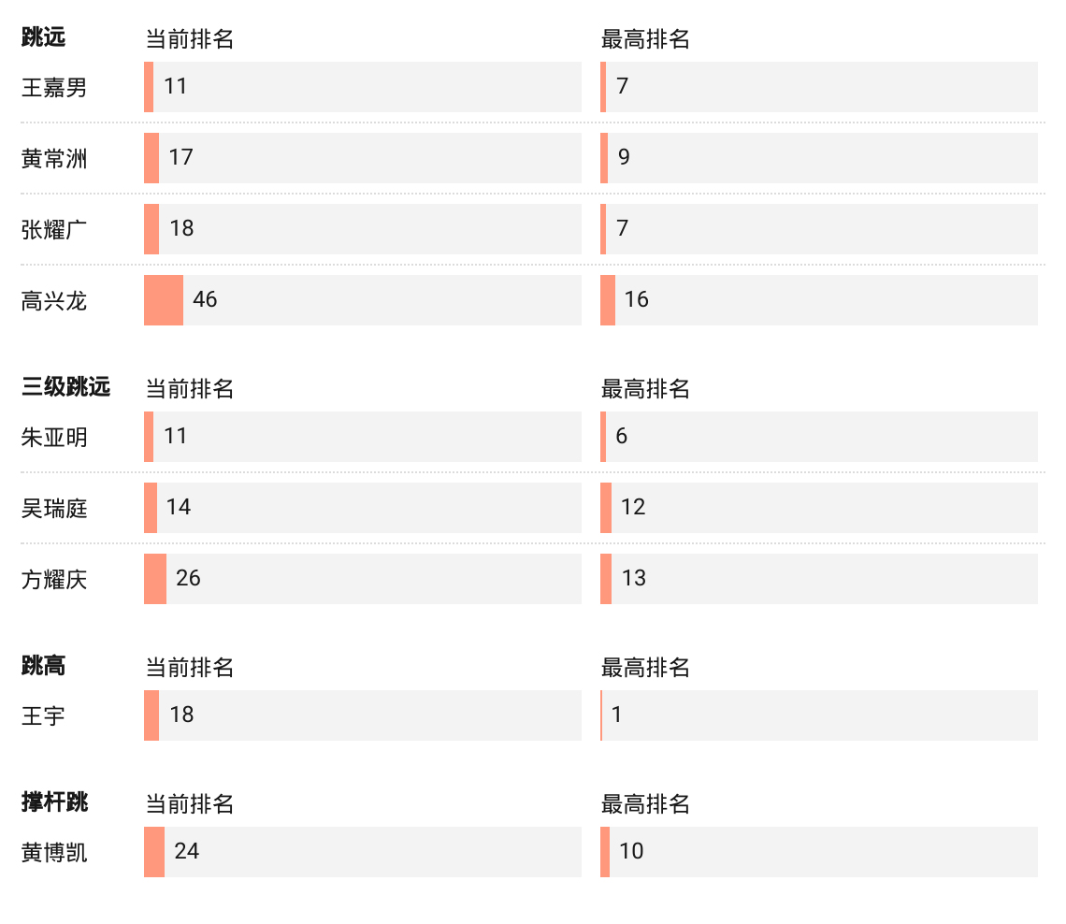Select 王宇's highest ranking value 1

click(616, 715)
